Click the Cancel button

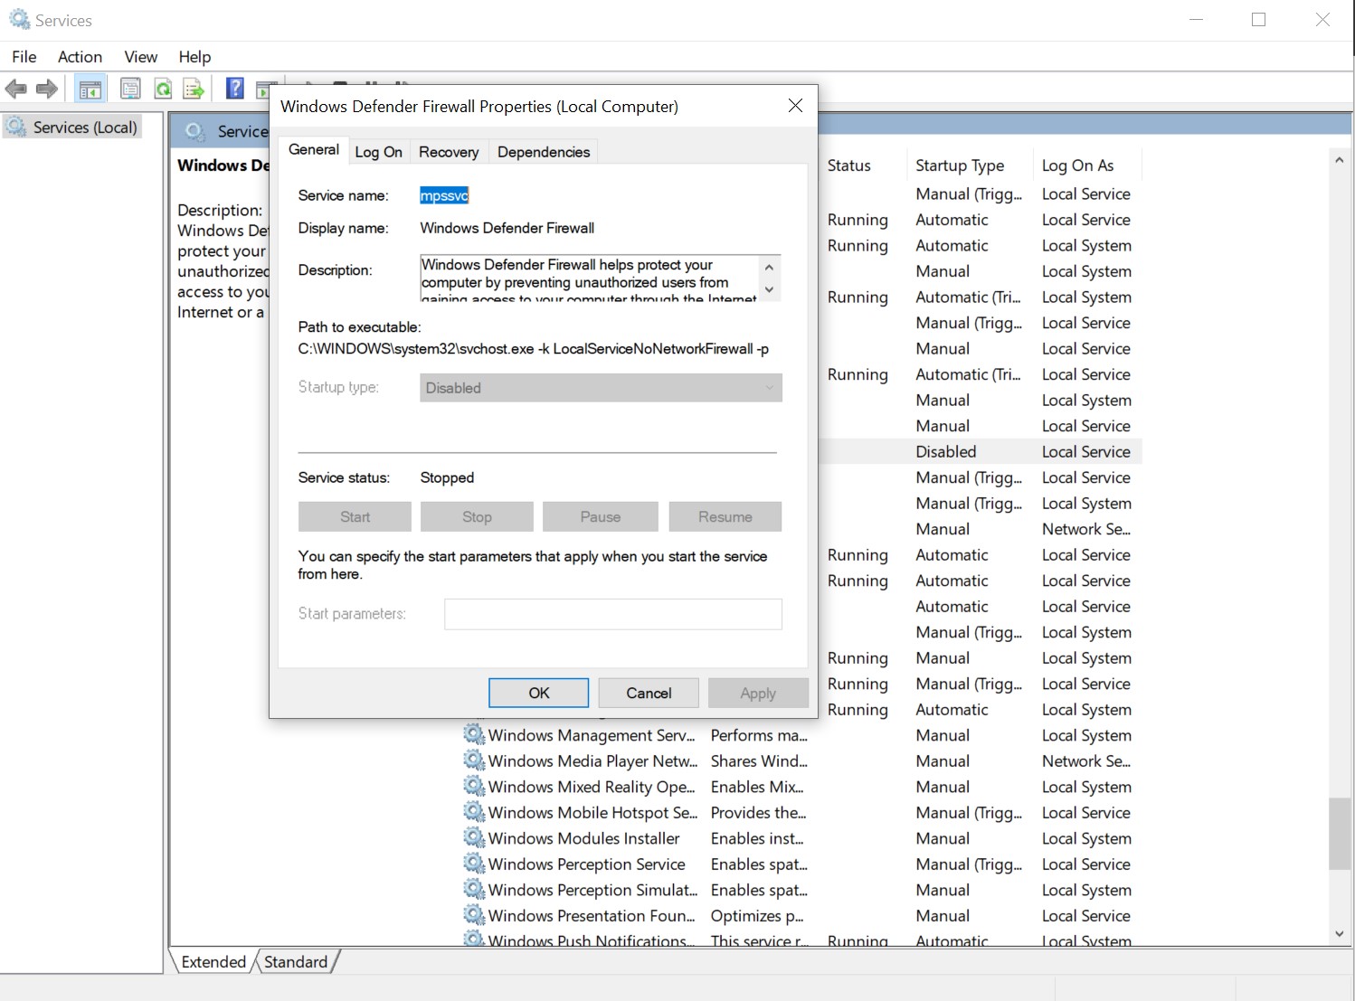tap(649, 693)
